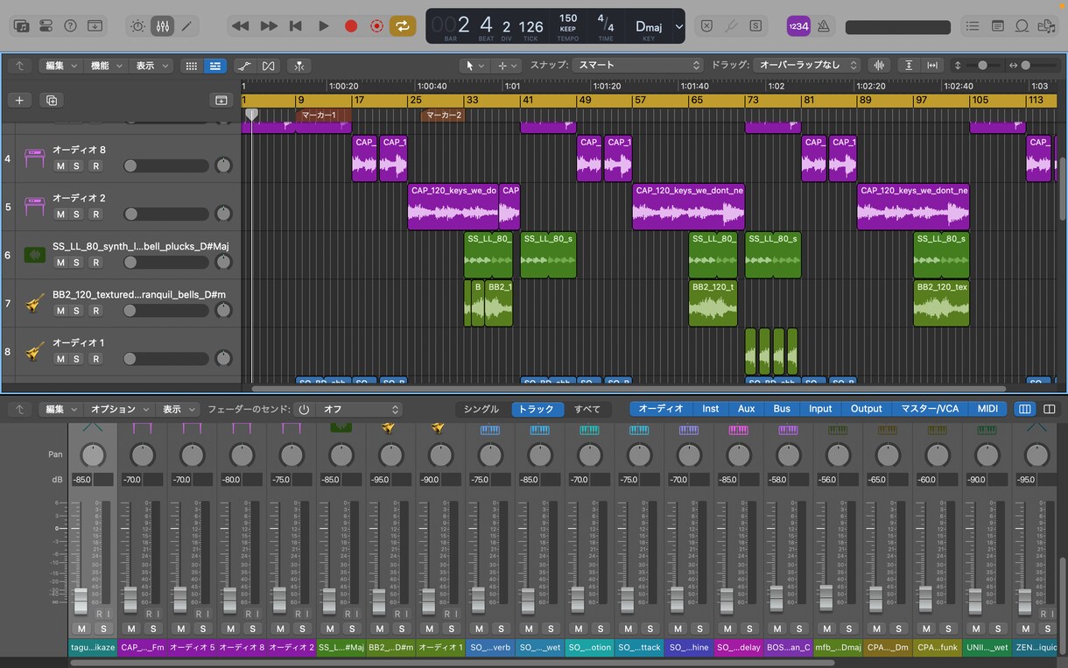Toggle the metronome click icon
Viewport: 1068px width, 668px height.
click(x=823, y=26)
